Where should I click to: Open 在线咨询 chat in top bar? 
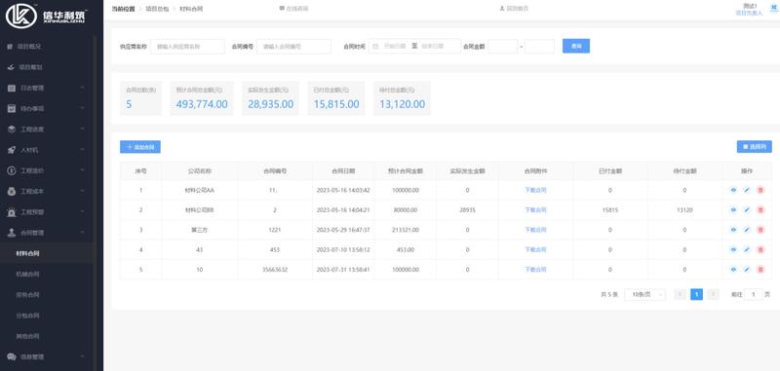pyautogui.click(x=293, y=9)
